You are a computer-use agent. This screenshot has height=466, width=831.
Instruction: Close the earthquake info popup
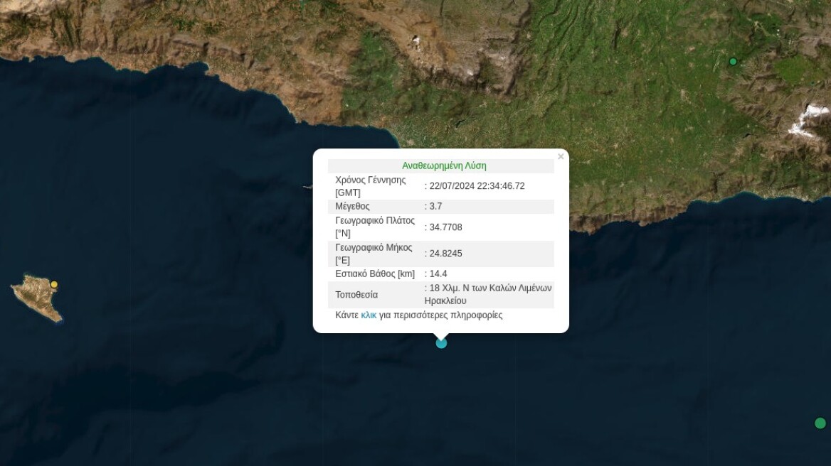(561, 156)
